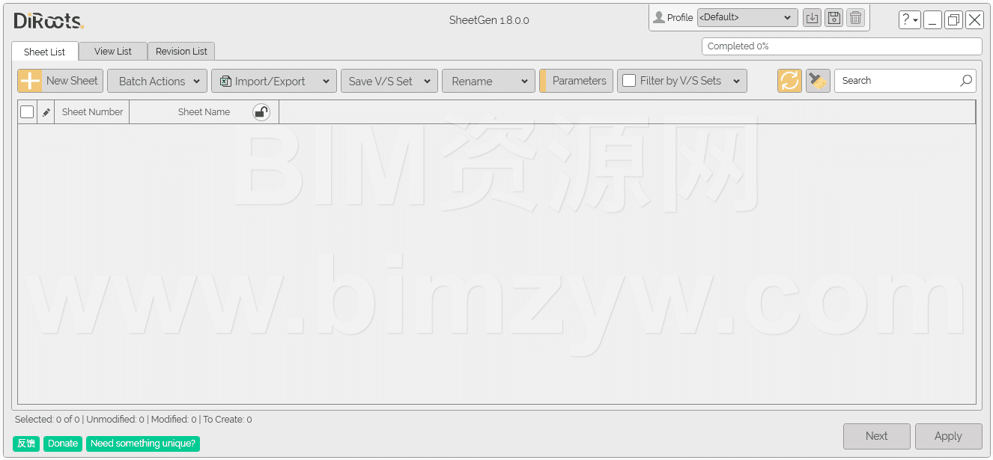Open the Profile <Default> combo box
The image size is (993, 460).
pyautogui.click(x=747, y=18)
